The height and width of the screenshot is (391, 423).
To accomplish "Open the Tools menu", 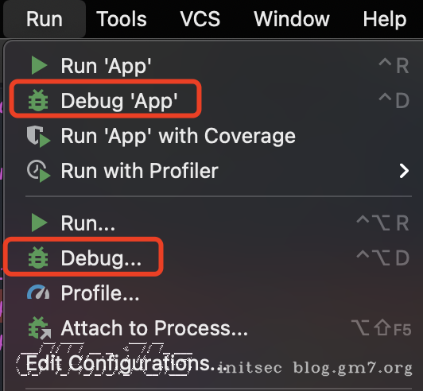I will click(x=122, y=19).
